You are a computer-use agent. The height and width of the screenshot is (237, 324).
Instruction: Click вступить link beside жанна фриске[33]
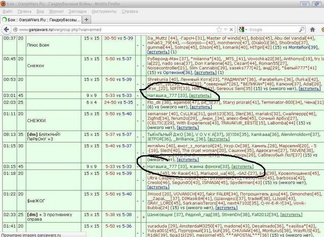click(x=242, y=166)
